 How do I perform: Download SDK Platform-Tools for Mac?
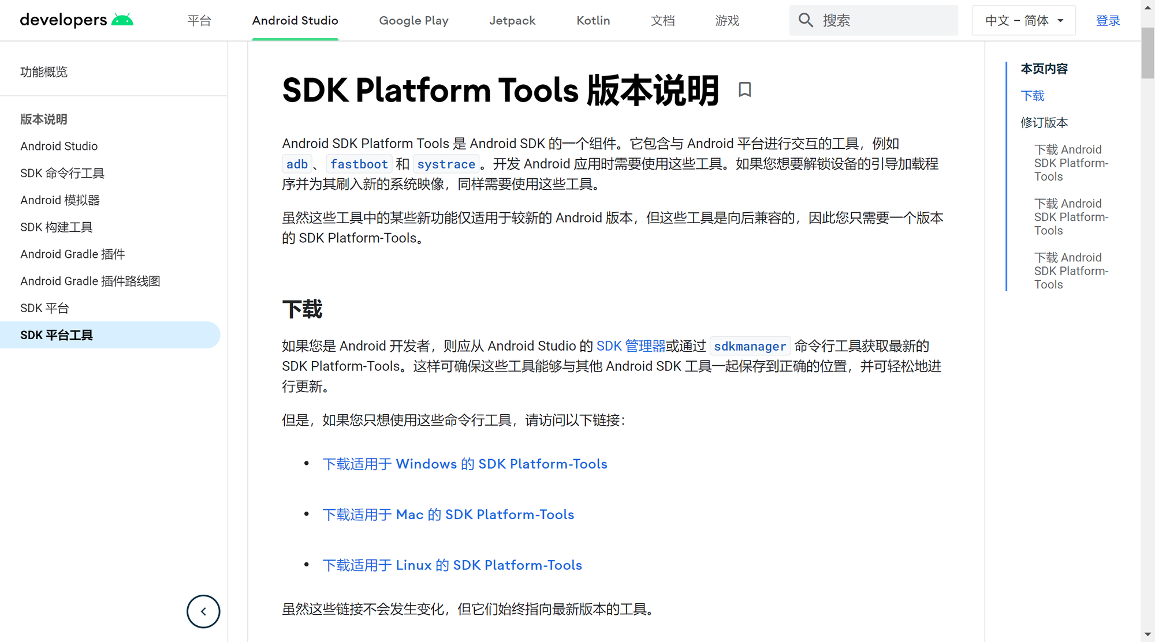point(448,515)
